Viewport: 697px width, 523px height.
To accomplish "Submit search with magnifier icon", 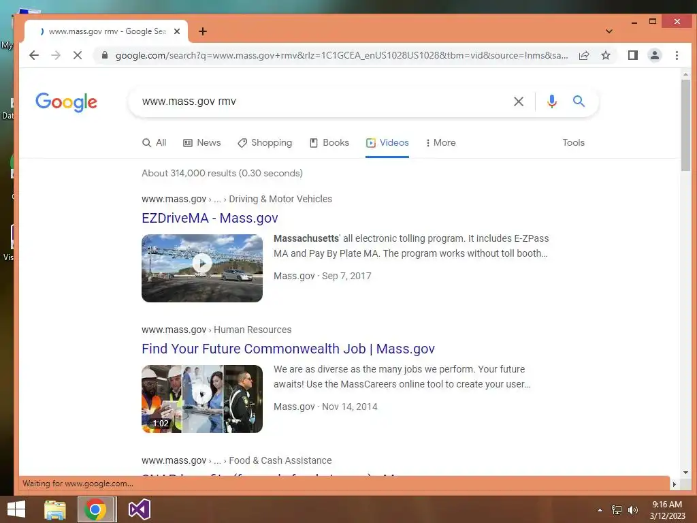I will pos(579,101).
